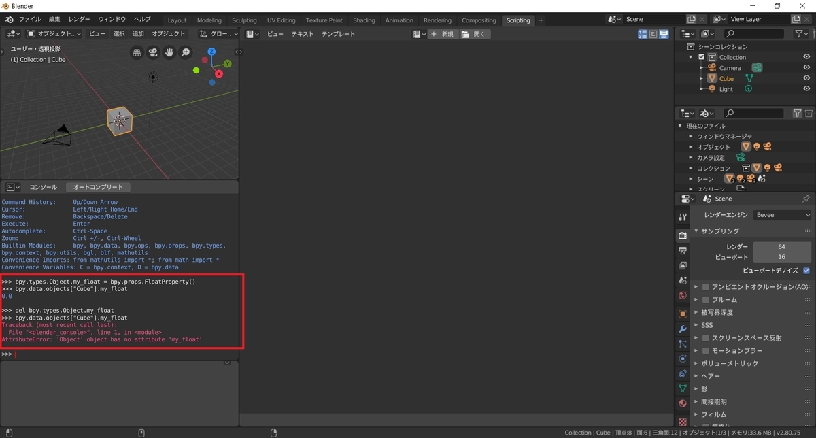This screenshot has height=438, width=816.
Task: Hide the Camera with its eye icon
Action: (806, 67)
